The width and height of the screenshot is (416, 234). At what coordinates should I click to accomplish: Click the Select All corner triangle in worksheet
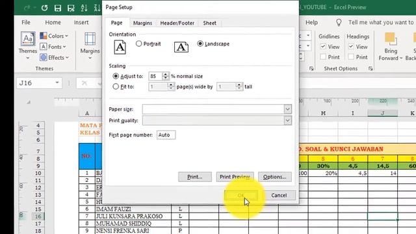coord(29,102)
